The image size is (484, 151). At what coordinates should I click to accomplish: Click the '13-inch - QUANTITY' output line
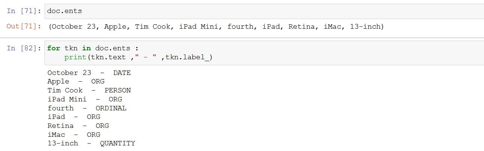click(x=91, y=144)
